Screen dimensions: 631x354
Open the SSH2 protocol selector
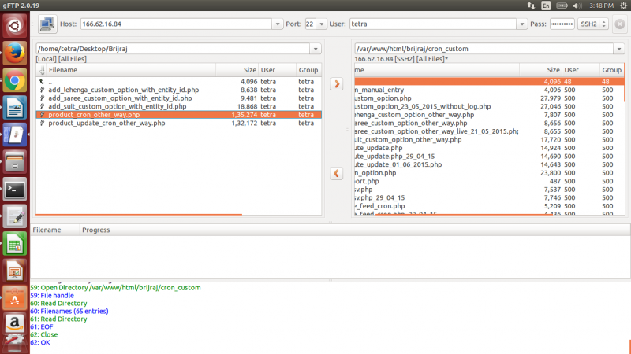coord(593,24)
